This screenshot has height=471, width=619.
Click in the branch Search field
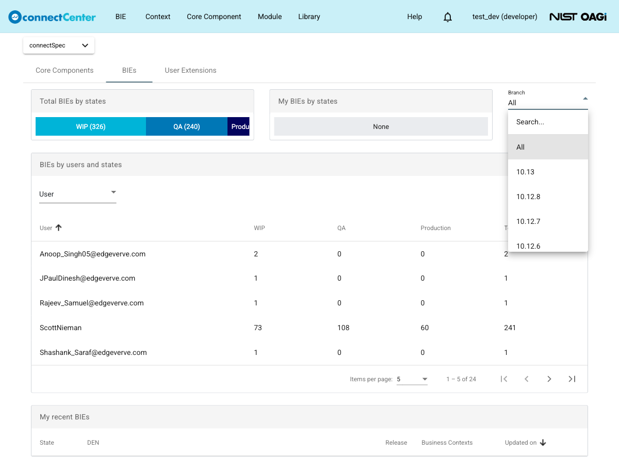[548, 122]
